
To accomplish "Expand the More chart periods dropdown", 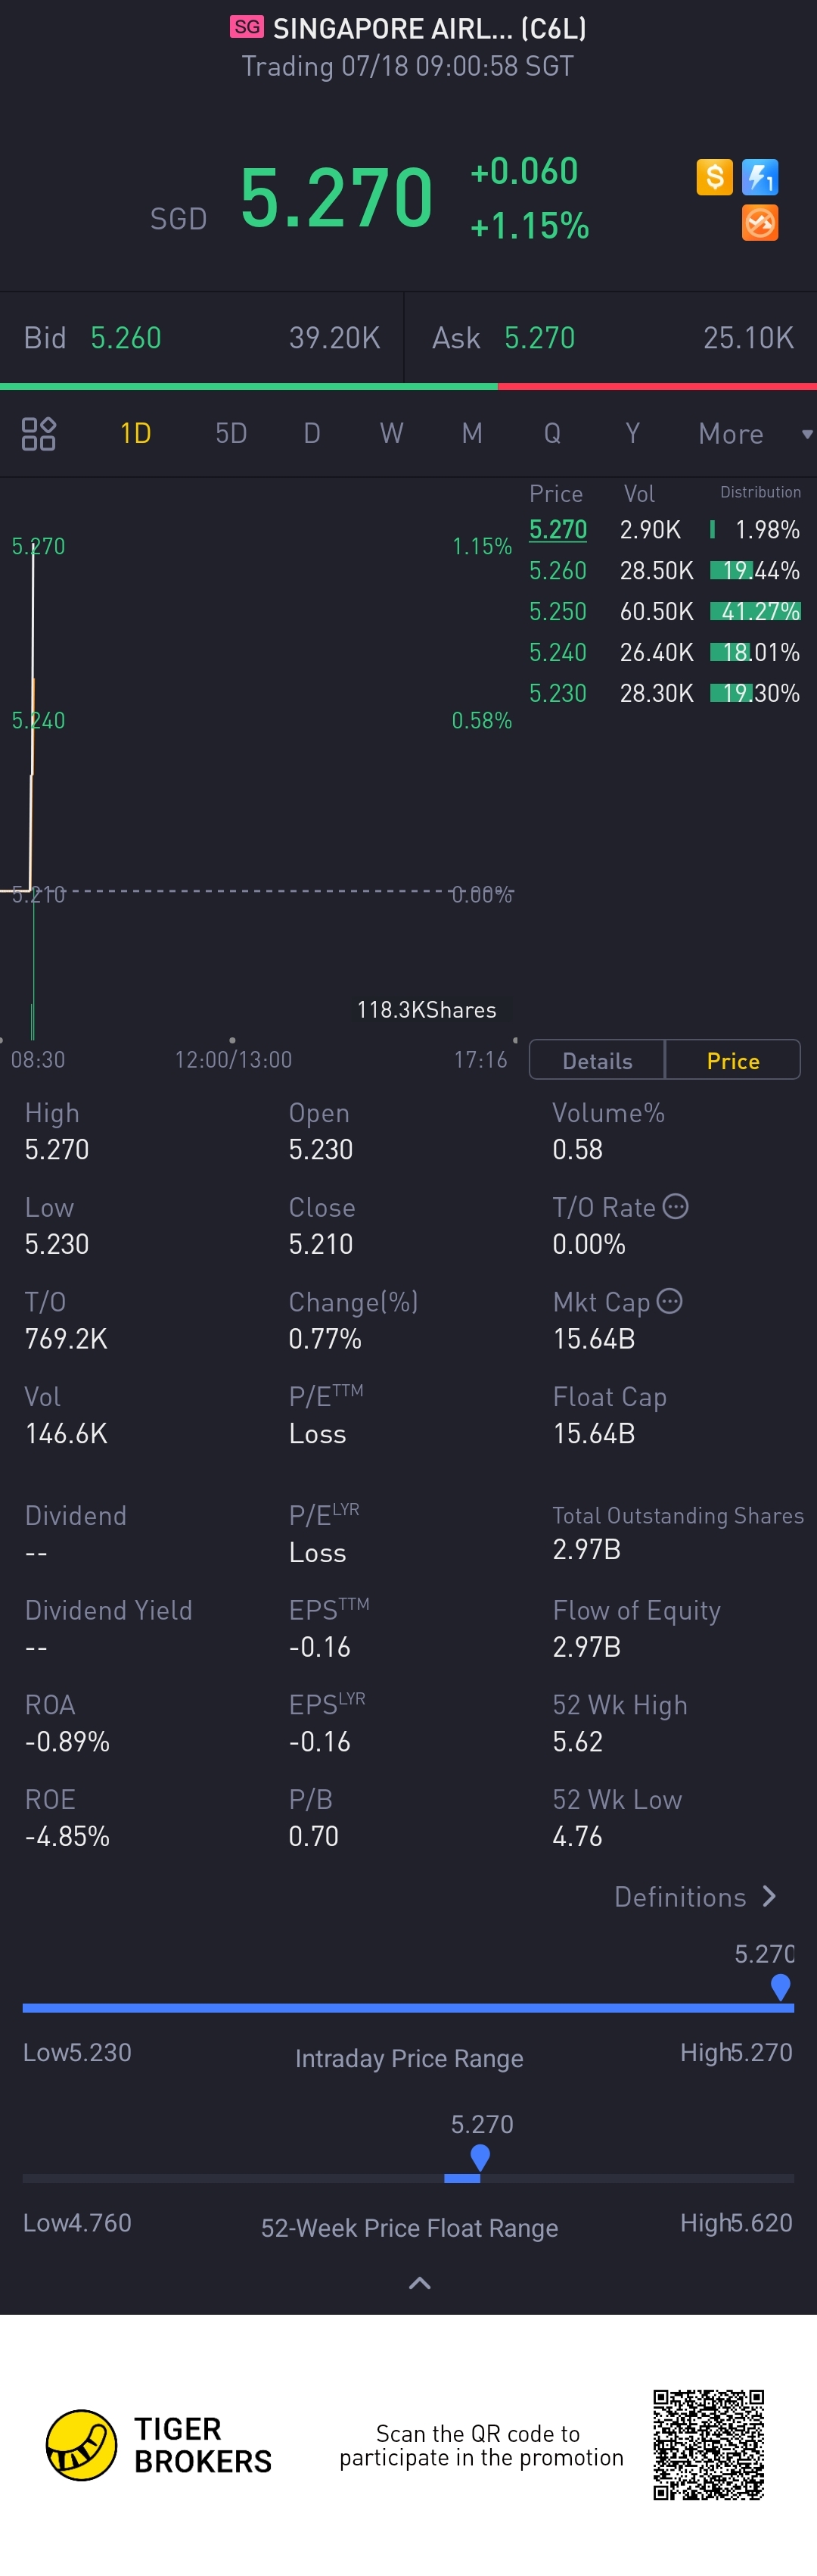I will pyautogui.click(x=753, y=434).
